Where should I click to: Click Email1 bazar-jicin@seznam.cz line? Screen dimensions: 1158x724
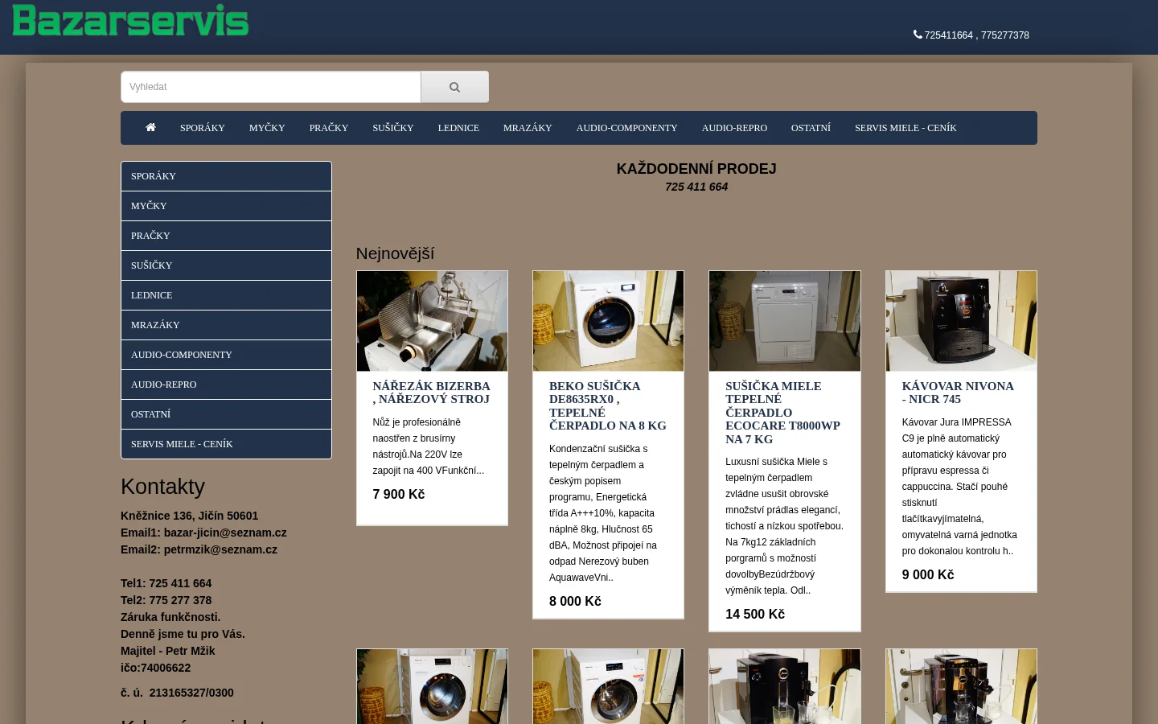coord(203,533)
